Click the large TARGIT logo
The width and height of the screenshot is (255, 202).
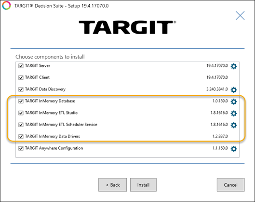[x=127, y=27]
